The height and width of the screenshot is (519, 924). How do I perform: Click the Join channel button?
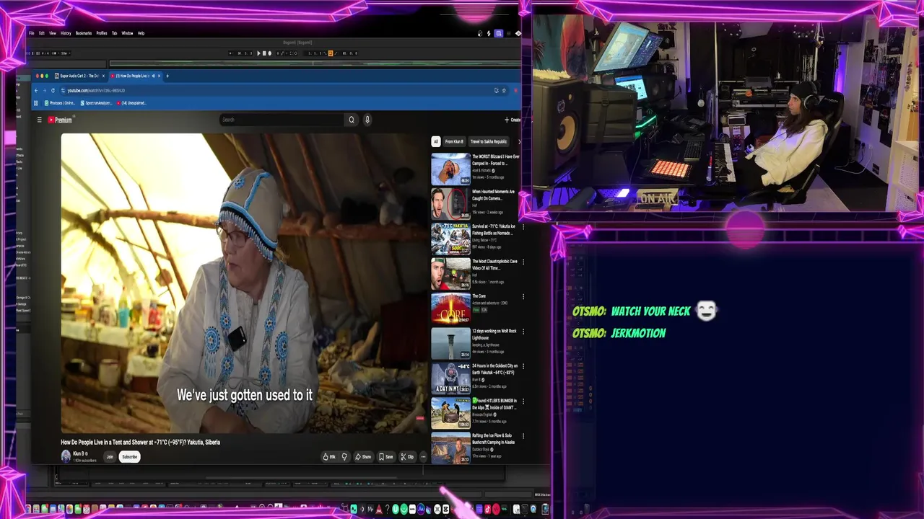click(110, 456)
